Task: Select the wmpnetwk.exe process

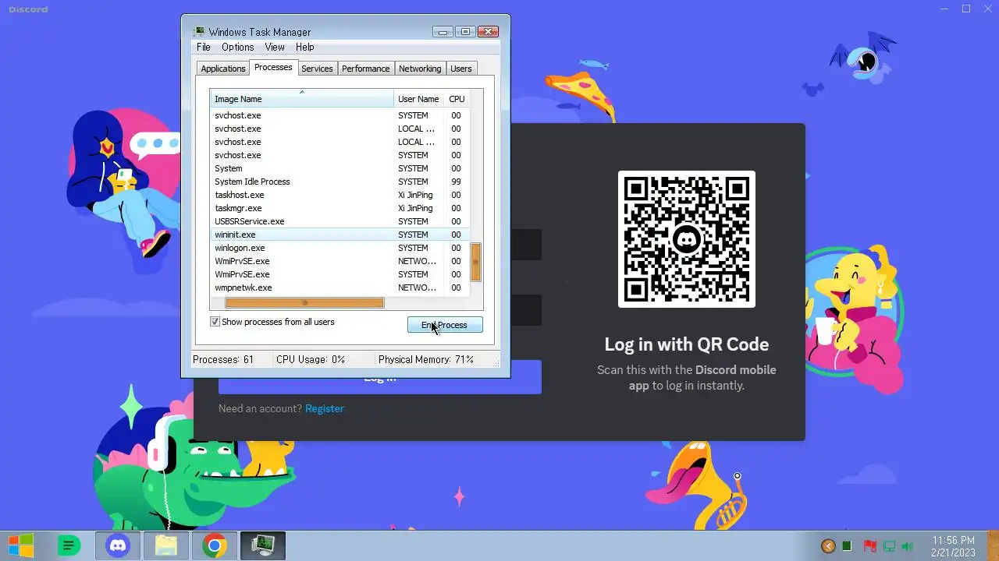Action: point(340,288)
